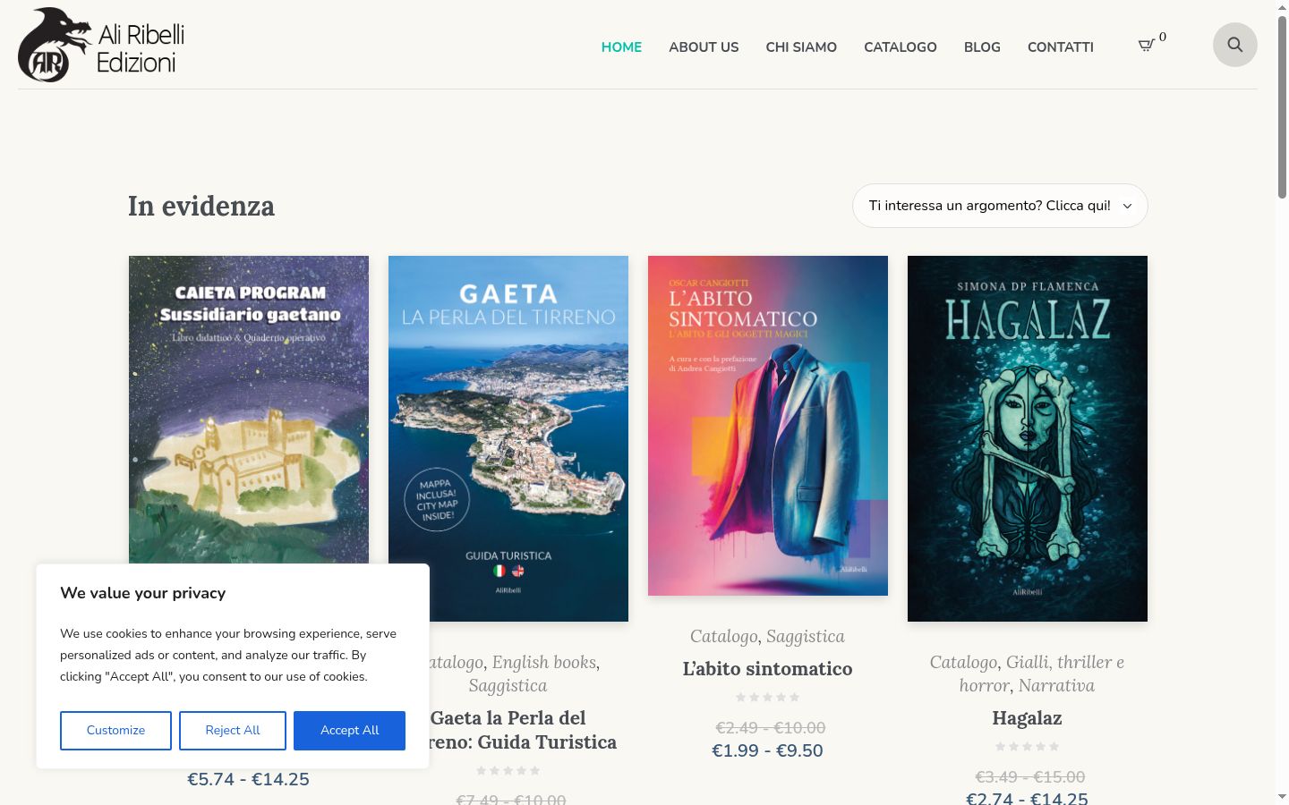Click the star rating under Gaeta guide
Image resolution: width=1289 pixels, height=805 pixels.
[508, 770]
